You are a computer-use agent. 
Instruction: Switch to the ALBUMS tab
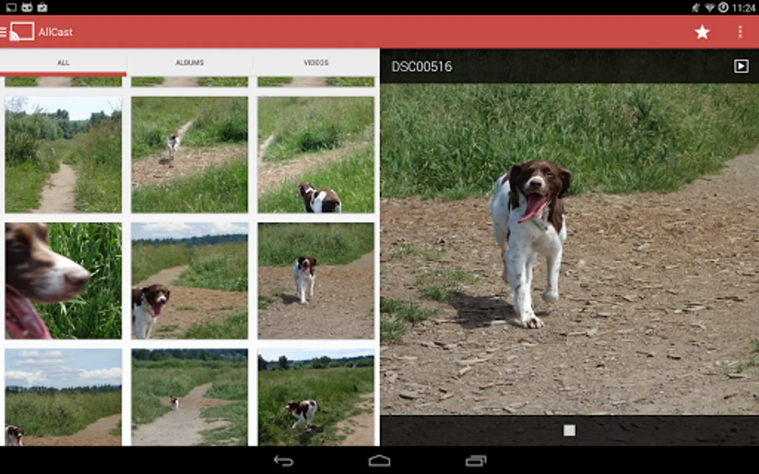pos(190,63)
